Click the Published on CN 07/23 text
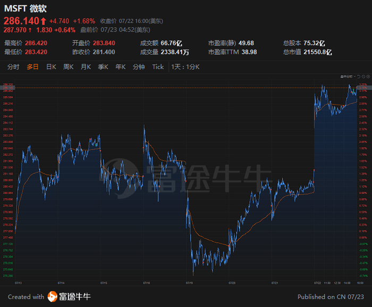The image size is (372, 307). click(x=331, y=297)
